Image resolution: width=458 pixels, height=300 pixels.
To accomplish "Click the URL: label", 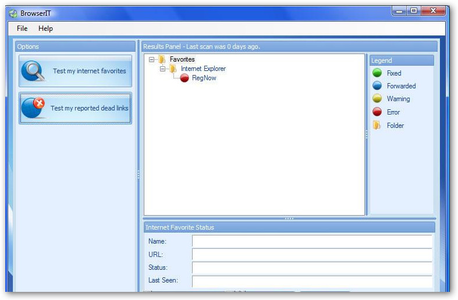I will 155,254.
